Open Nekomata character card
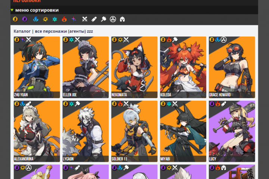Screen dimensions: 269x179 134,67
